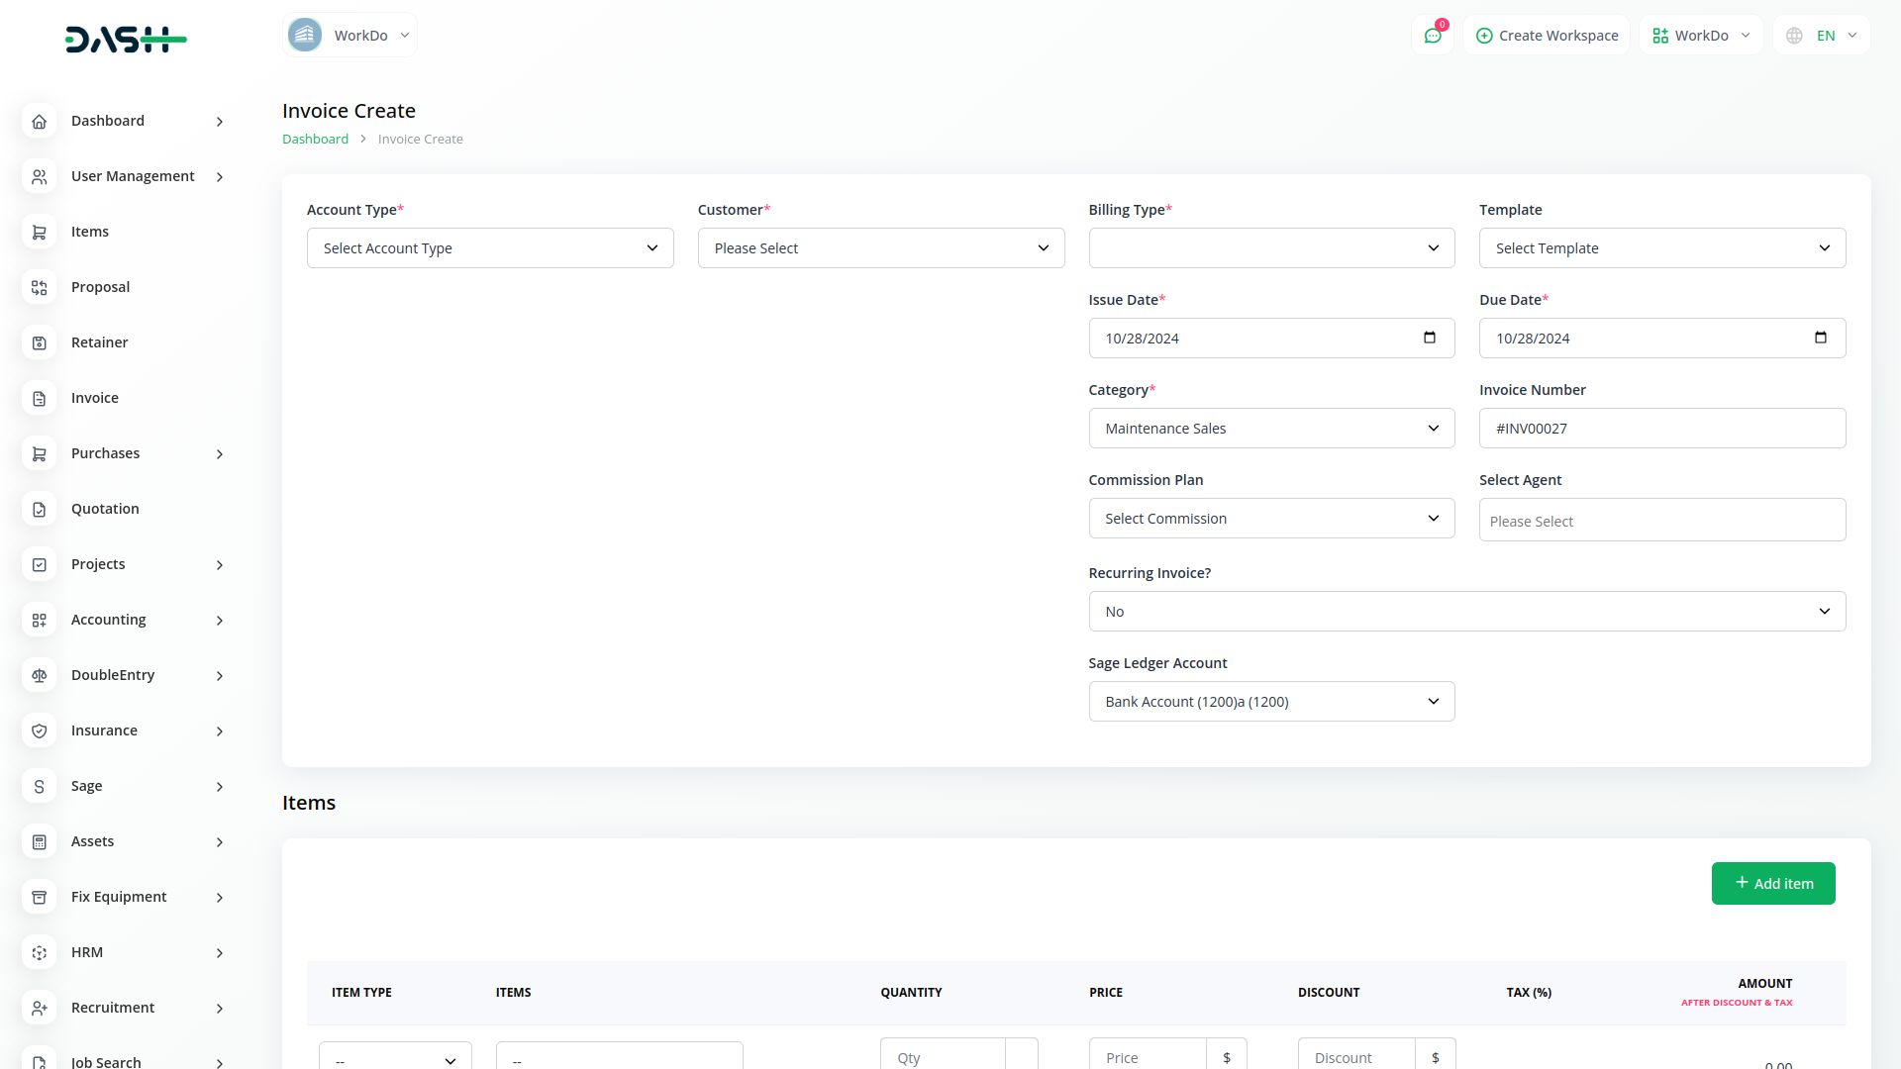Click the Invoice sidebar icon

(x=40, y=398)
